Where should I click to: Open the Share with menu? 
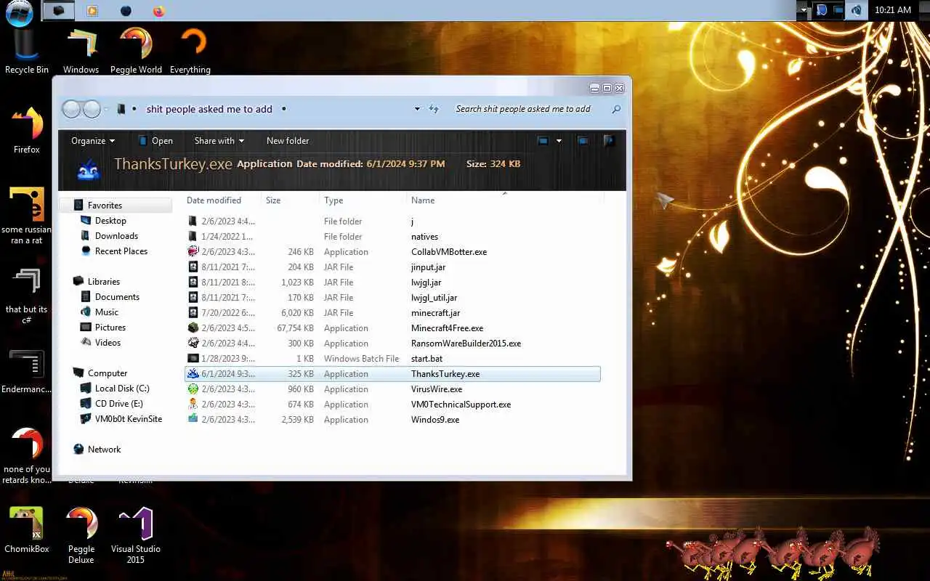pos(219,141)
